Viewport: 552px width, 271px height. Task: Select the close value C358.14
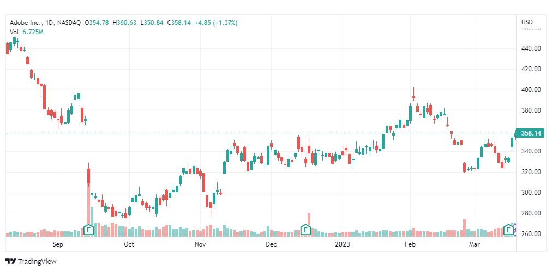pyautogui.click(x=179, y=23)
